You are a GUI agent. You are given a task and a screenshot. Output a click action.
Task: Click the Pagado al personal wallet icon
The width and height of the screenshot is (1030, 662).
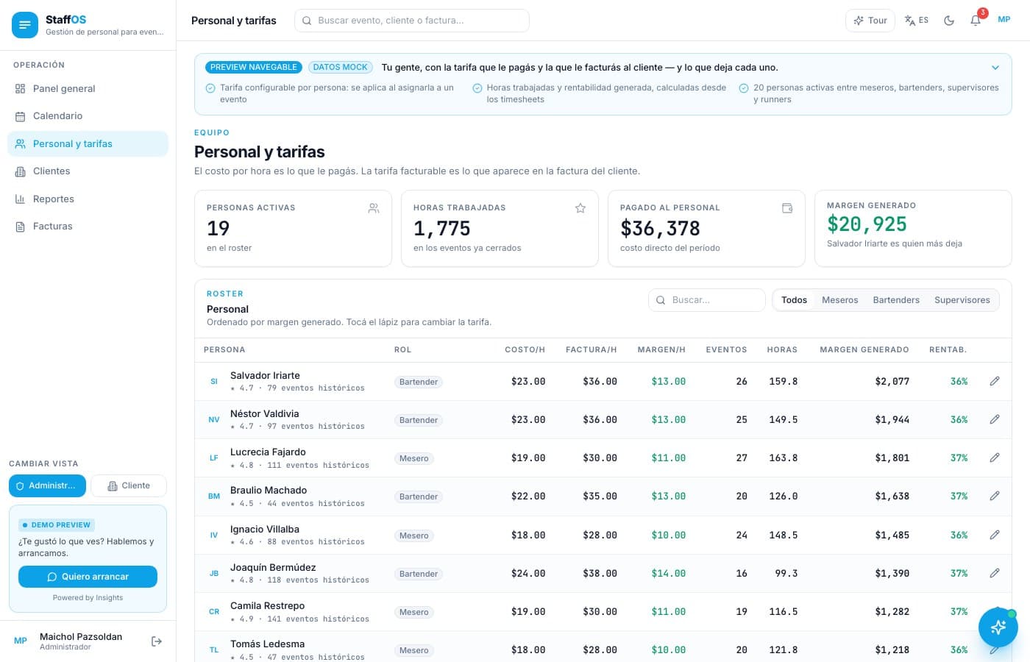click(x=787, y=208)
